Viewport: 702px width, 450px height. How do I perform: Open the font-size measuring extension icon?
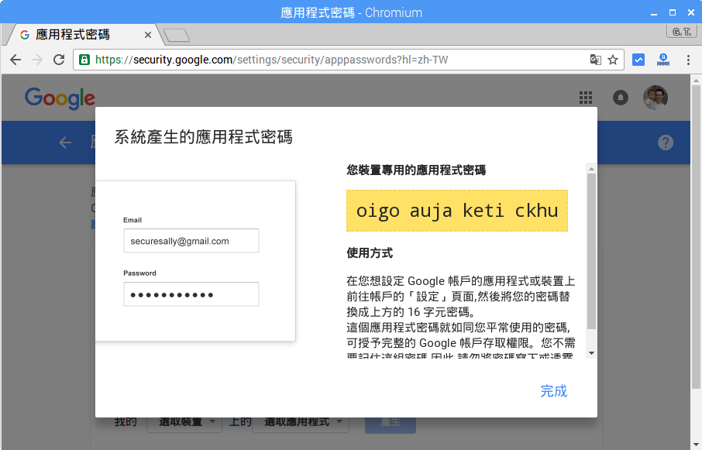[662, 59]
